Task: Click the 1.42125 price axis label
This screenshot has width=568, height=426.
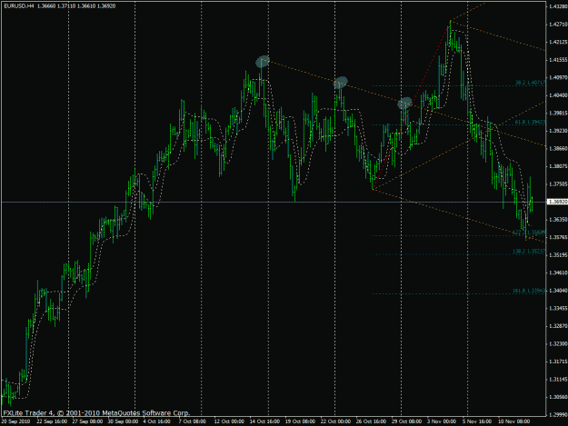Action: click(558, 42)
